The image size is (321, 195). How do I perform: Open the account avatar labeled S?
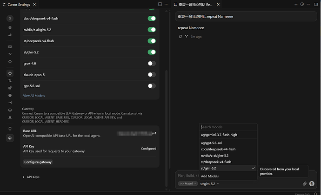[10, 19]
